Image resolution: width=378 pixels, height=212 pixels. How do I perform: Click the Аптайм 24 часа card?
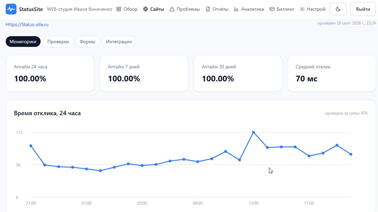50,73
